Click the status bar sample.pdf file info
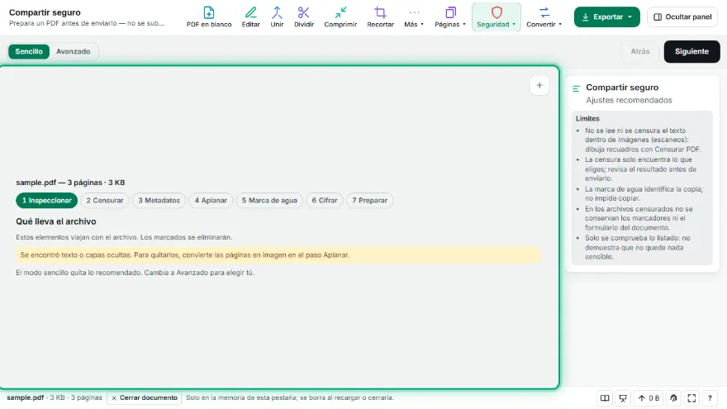Viewport: 727px width, 409px height. tap(55, 398)
